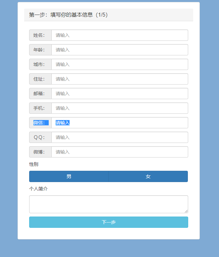
Task: Click the 姓名 label addon
Action: point(40,35)
